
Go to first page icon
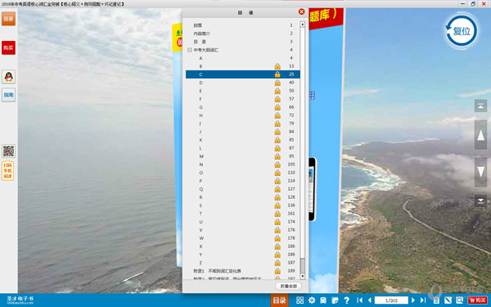tap(360, 300)
